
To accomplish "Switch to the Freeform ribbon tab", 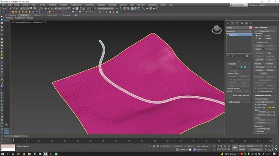I will (x=24, y=15).
